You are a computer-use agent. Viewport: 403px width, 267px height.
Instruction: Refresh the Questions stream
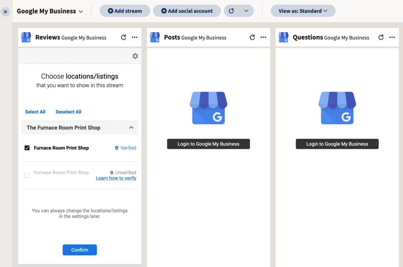point(381,37)
